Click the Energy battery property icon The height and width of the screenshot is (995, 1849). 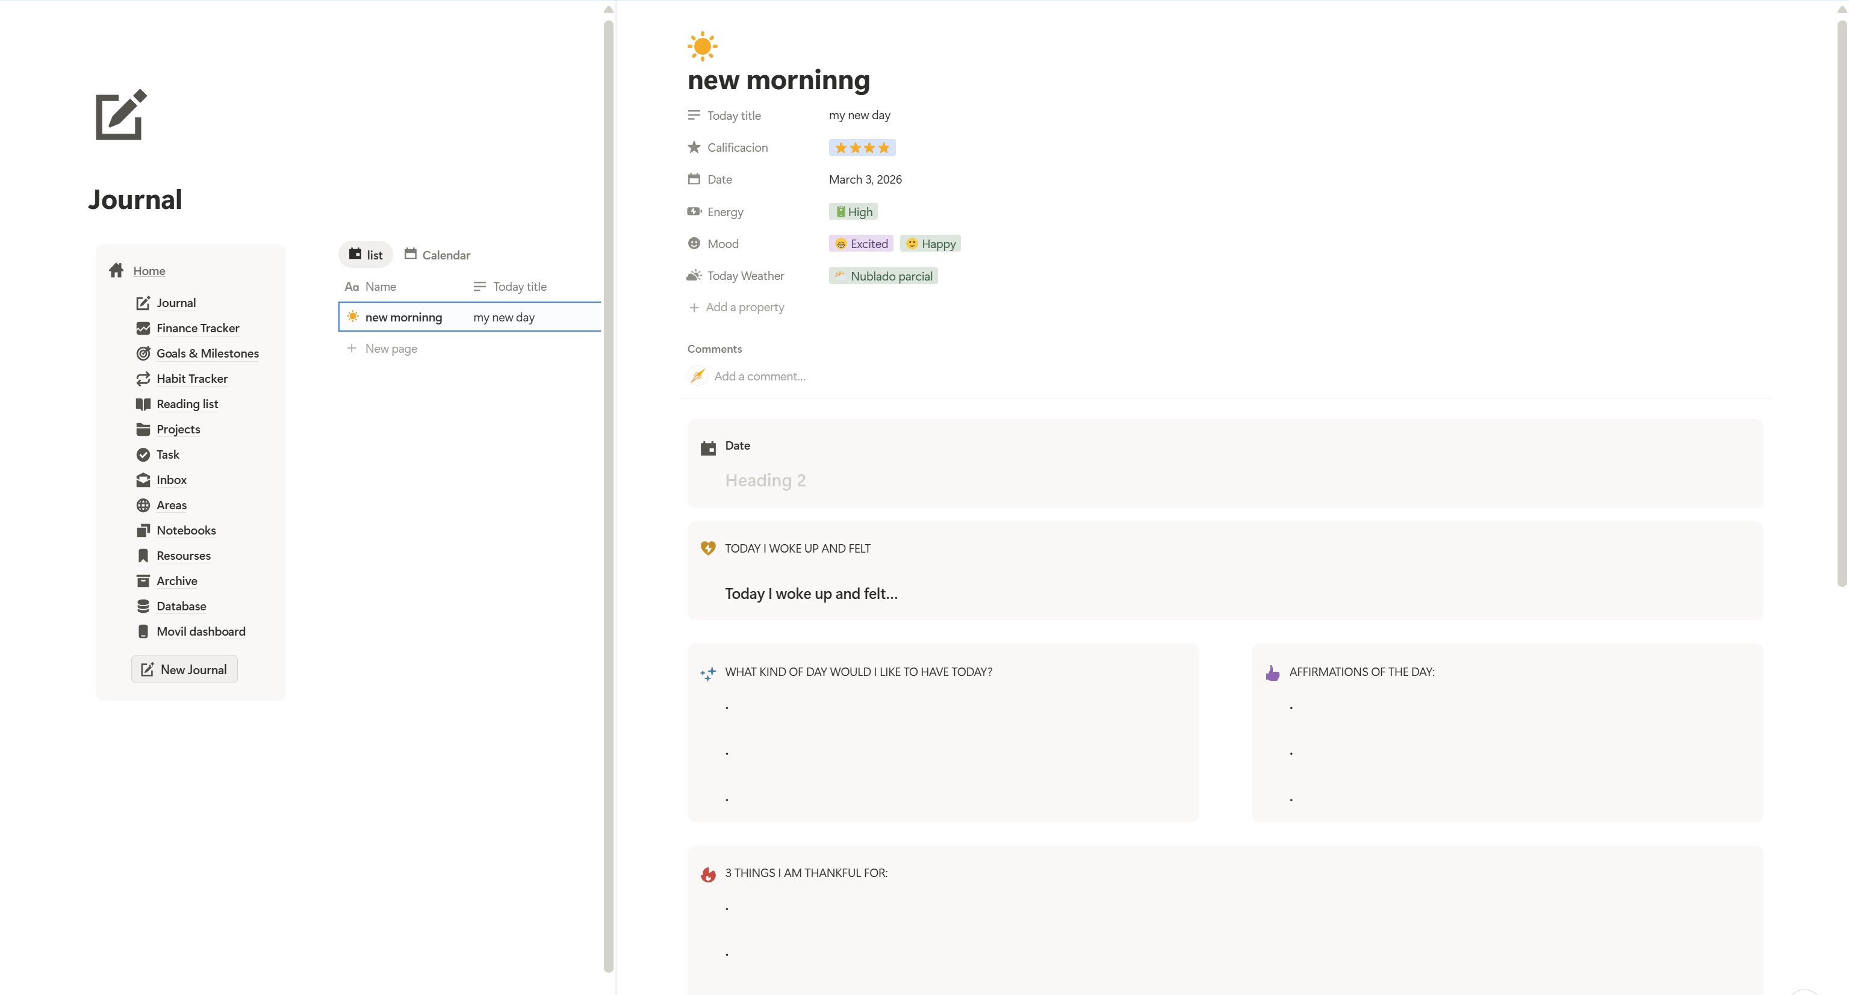coord(694,211)
